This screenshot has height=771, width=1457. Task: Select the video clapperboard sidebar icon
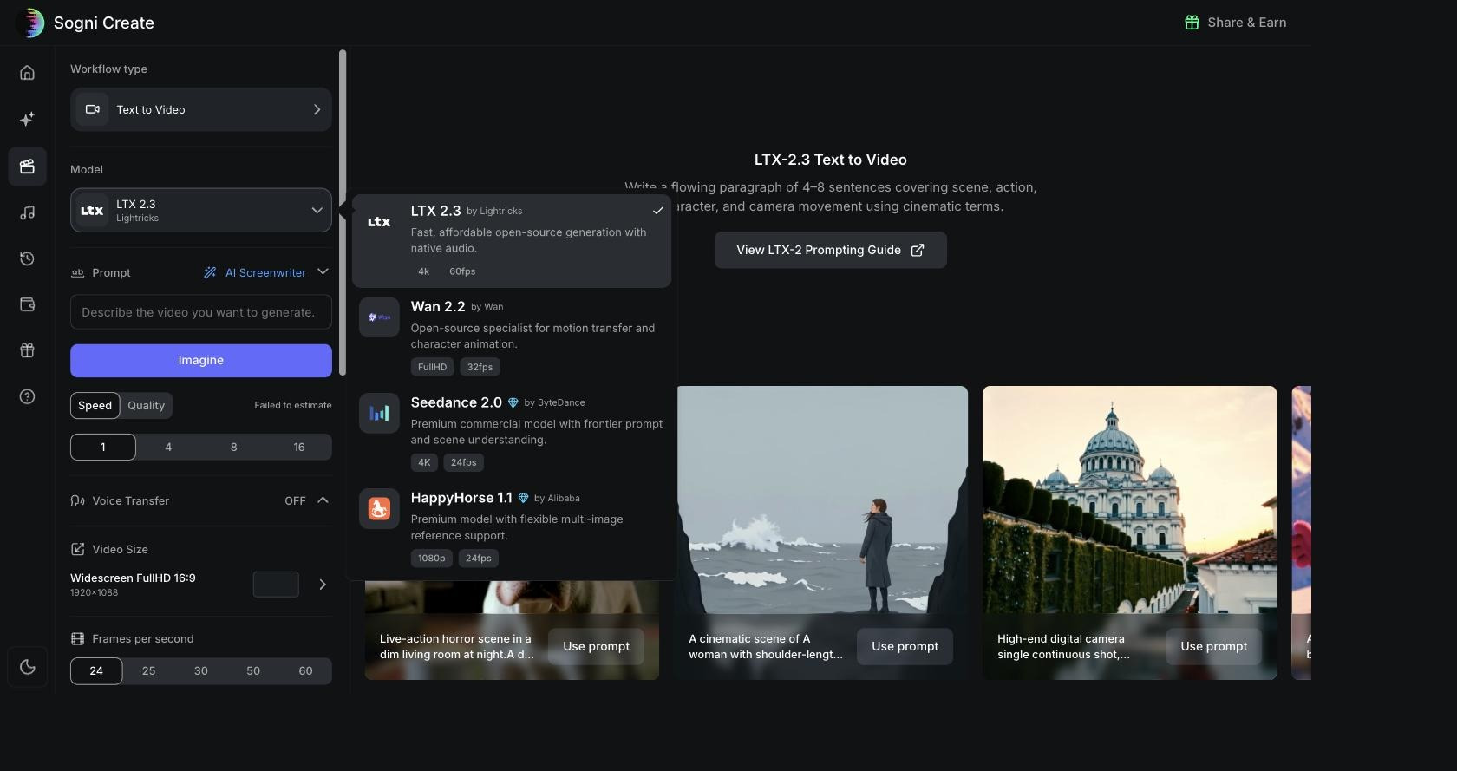(x=28, y=166)
